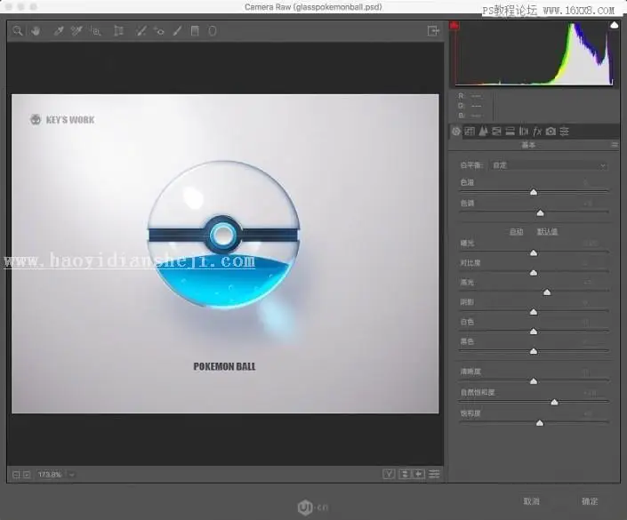
Task: Select the Transform tool
Action: 118,31
